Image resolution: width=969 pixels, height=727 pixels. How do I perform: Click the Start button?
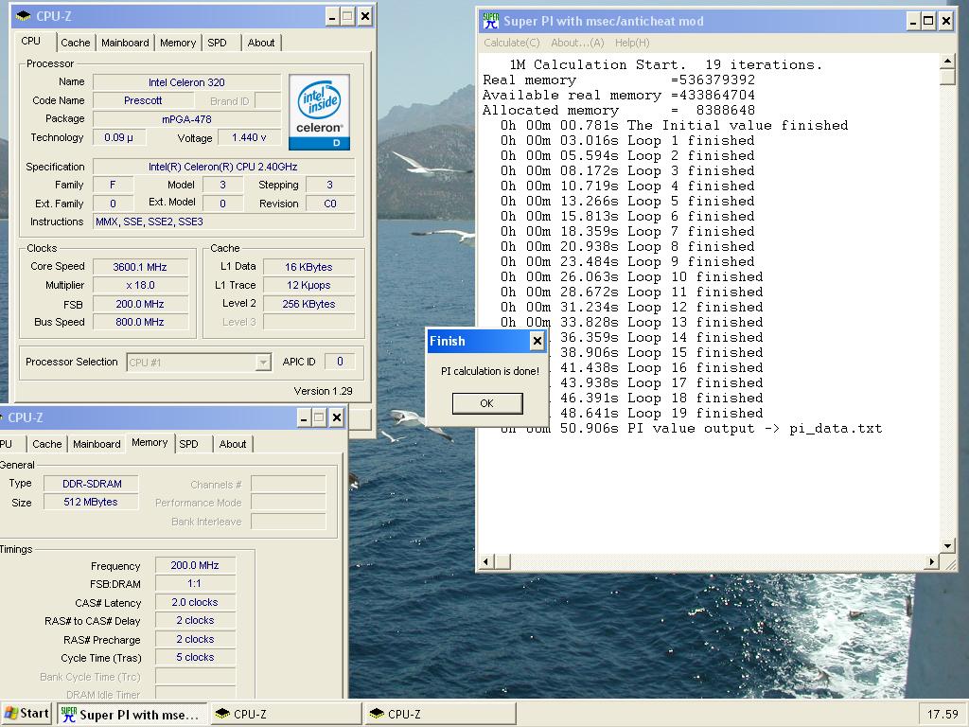pos(26,714)
